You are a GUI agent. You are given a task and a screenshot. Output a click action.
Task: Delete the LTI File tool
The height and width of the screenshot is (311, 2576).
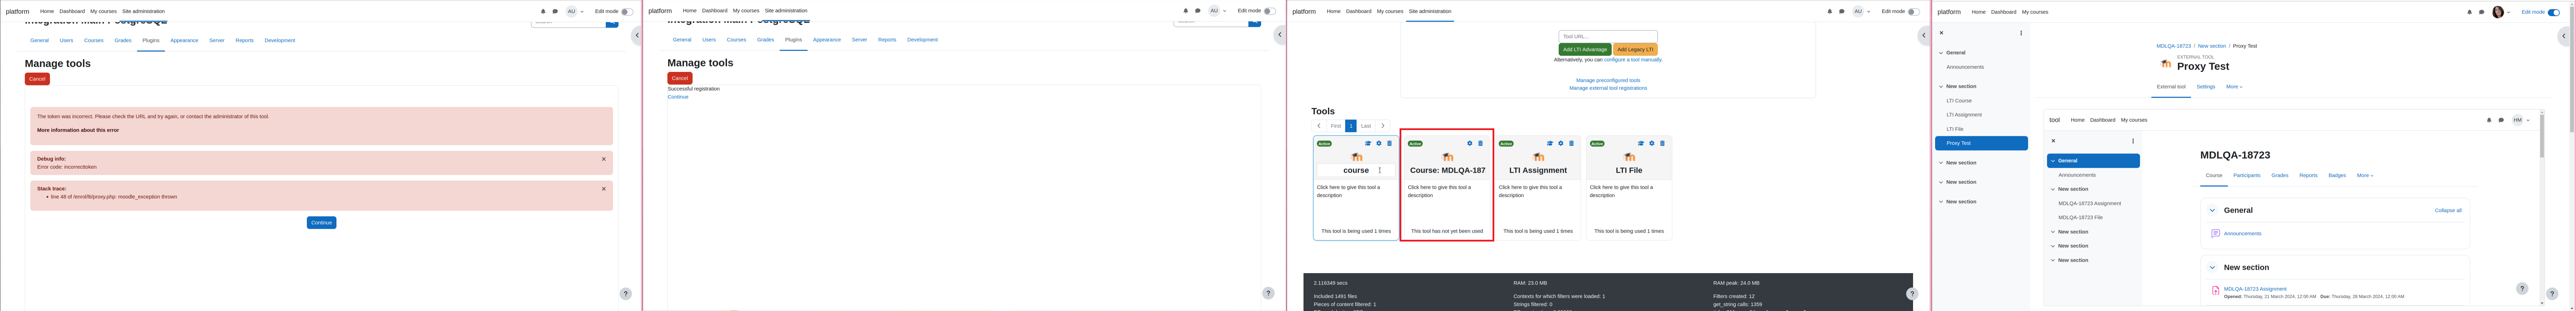(x=1662, y=143)
